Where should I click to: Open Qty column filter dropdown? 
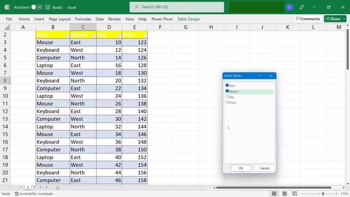[120, 36]
